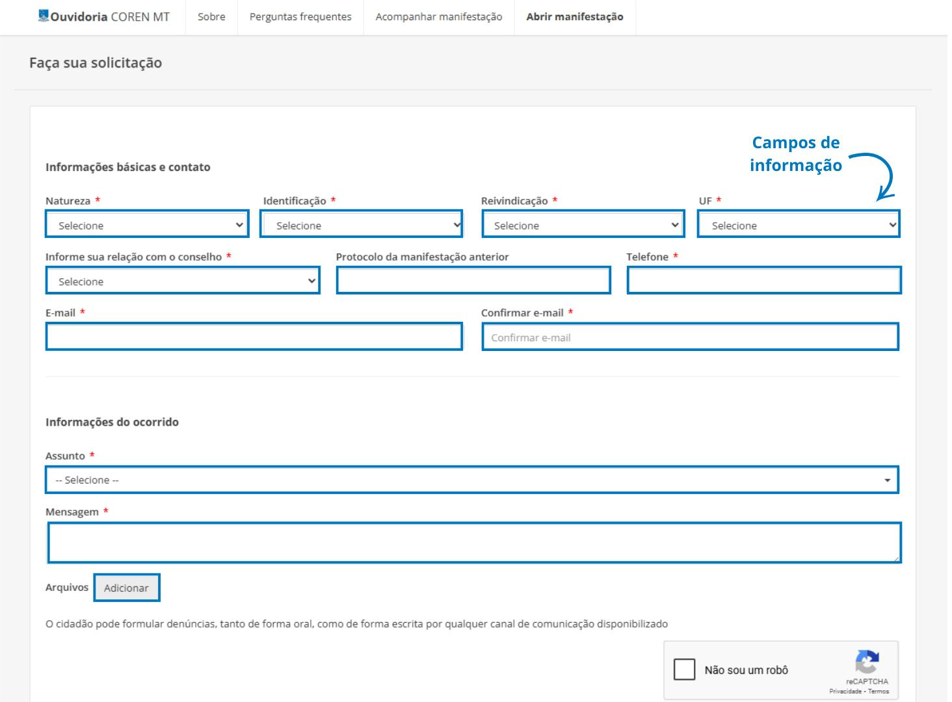The image size is (952, 702).
Task: Go to Perguntas frequentes
Action: pyautogui.click(x=300, y=17)
